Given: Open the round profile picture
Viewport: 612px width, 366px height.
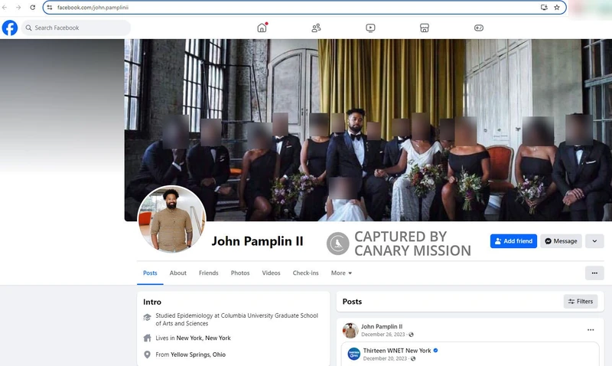Looking at the screenshot, I should tap(171, 219).
